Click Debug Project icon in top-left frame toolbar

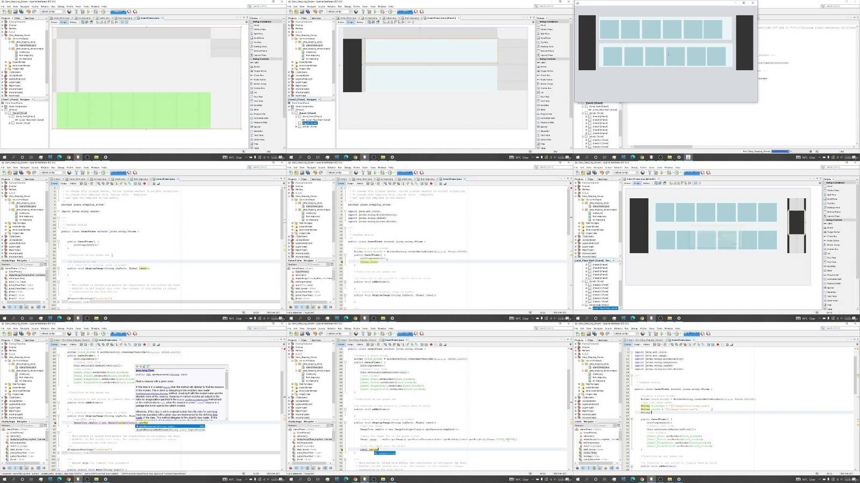(x=96, y=11)
